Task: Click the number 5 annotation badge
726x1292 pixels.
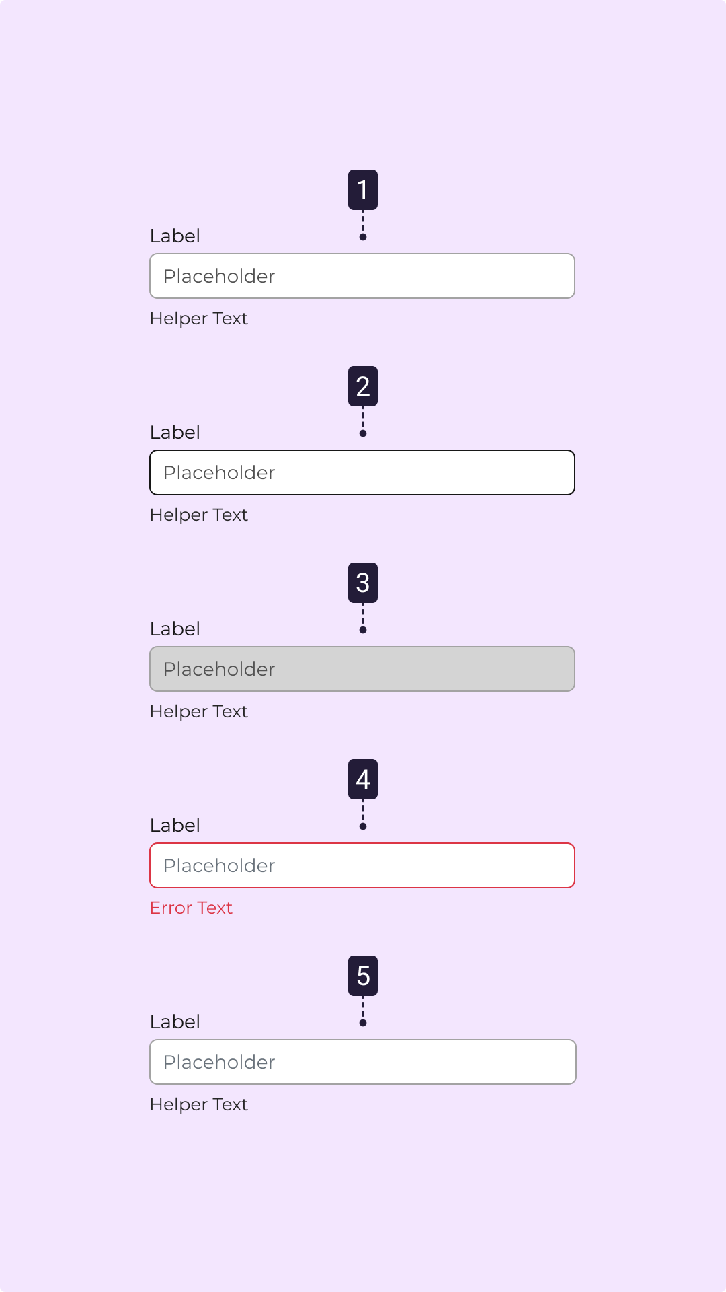Action: [363, 976]
